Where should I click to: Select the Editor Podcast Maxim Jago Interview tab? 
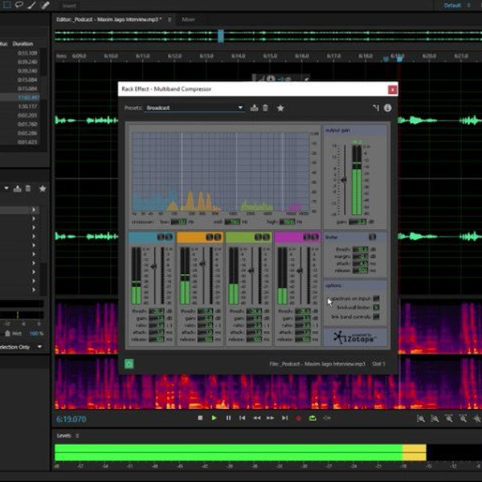coord(108,18)
